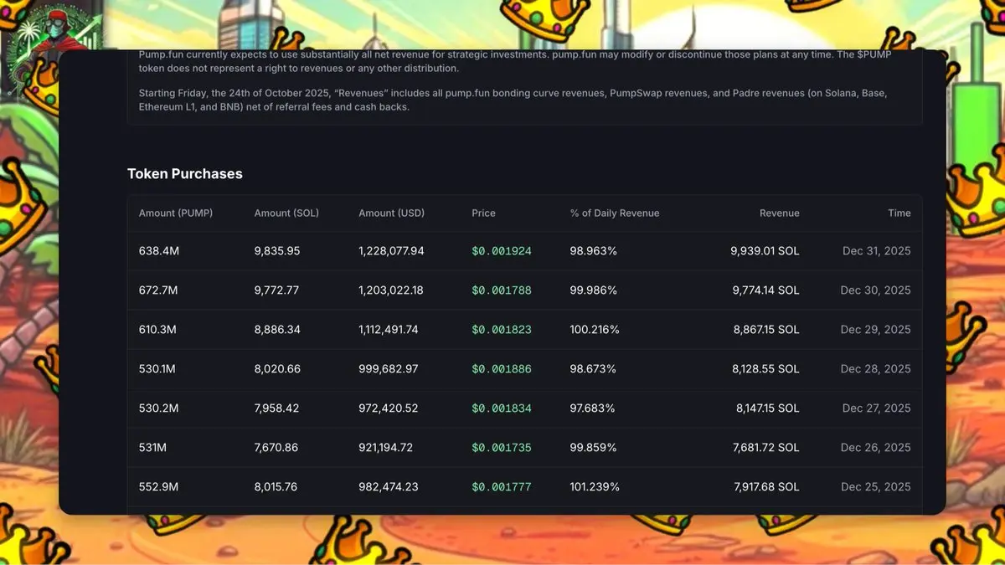Click the Amount (SOL) column header
Screen dimensions: 1005x565
[x=286, y=213]
